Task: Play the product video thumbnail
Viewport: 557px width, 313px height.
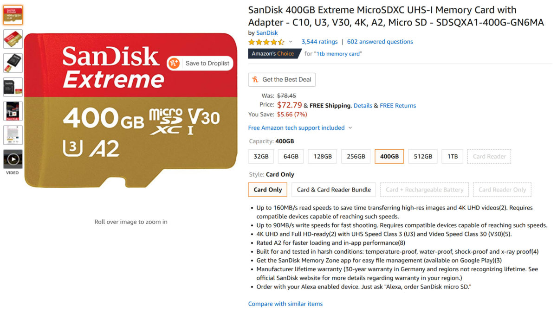Action: pyautogui.click(x=13, y=159)
